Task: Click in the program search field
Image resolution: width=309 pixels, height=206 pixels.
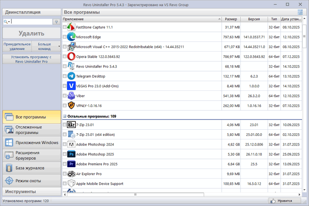Action: tap(31, 22)
